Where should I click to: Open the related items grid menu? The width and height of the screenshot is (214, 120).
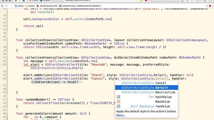click(x=2, y=6)
